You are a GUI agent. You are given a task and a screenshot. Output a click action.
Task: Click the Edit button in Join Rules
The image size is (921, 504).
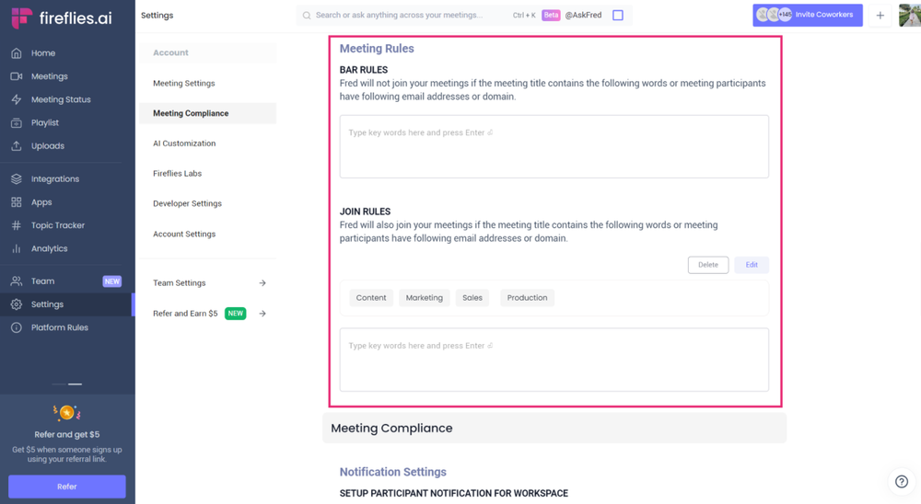tap(752, 265)
